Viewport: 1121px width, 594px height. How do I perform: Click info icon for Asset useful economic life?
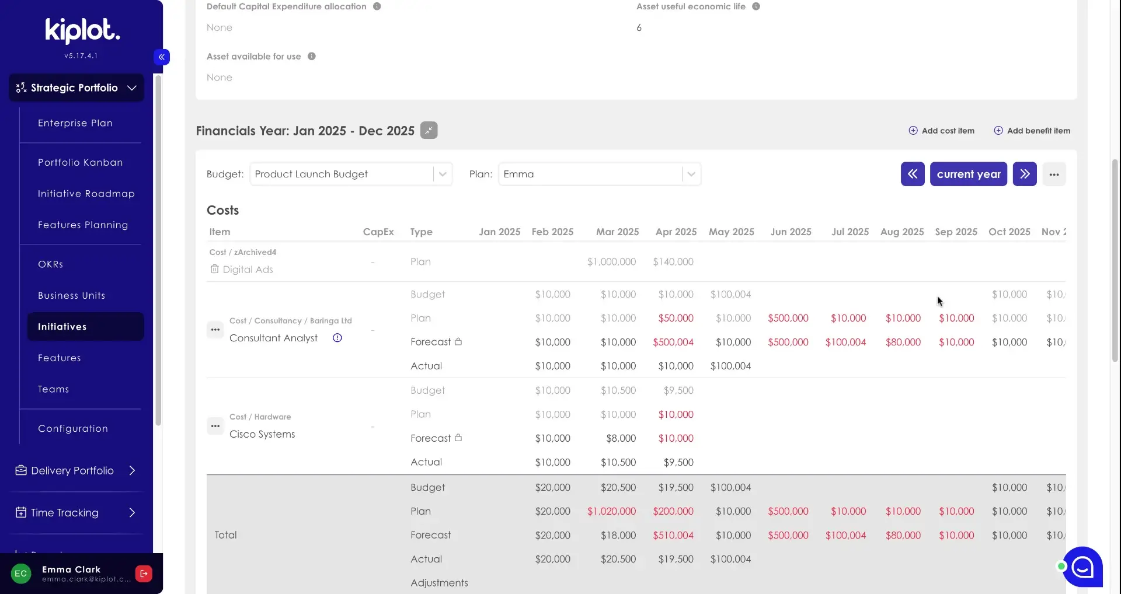point(756,6)
